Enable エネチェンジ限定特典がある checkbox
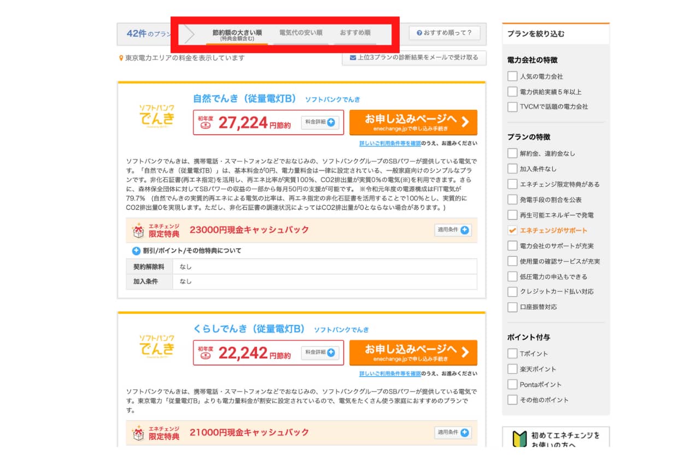This screenshot has width=689, height=459. click(x=512, y=184)
